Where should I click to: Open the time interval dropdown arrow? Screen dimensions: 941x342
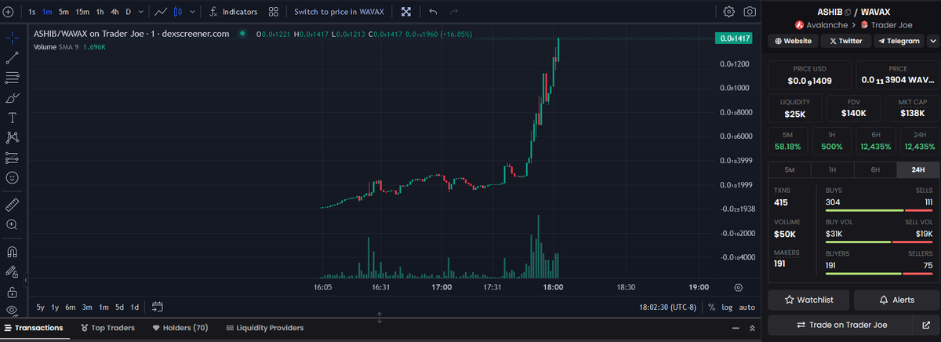click(x=140, y=12)
